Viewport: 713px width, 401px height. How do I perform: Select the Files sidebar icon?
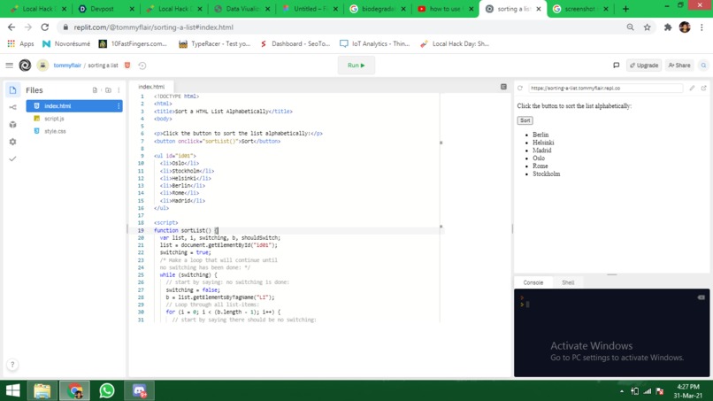[12, 90]
